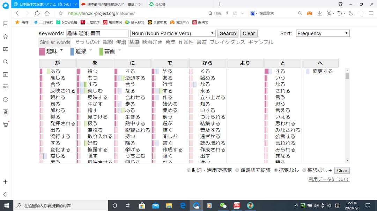This screenshot has width=377, height=211.
Task: Open the Noun (Noun Particle Verb) dropdown
Action: [x=172, y=33]
